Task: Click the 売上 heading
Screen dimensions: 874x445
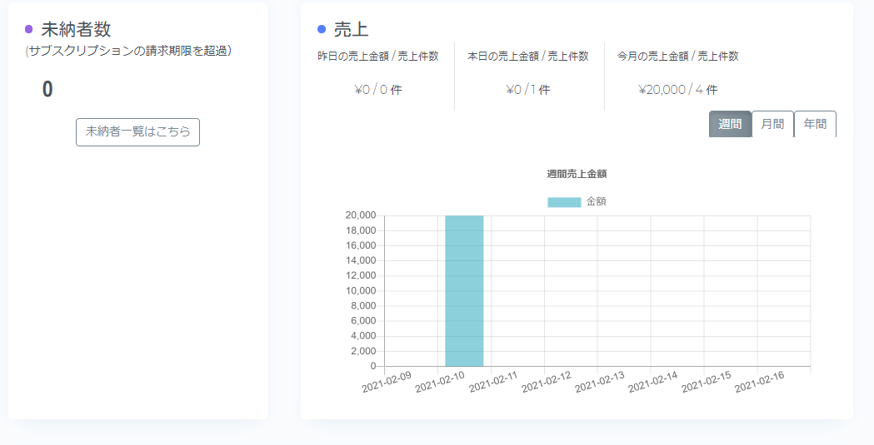Action: 351,29
